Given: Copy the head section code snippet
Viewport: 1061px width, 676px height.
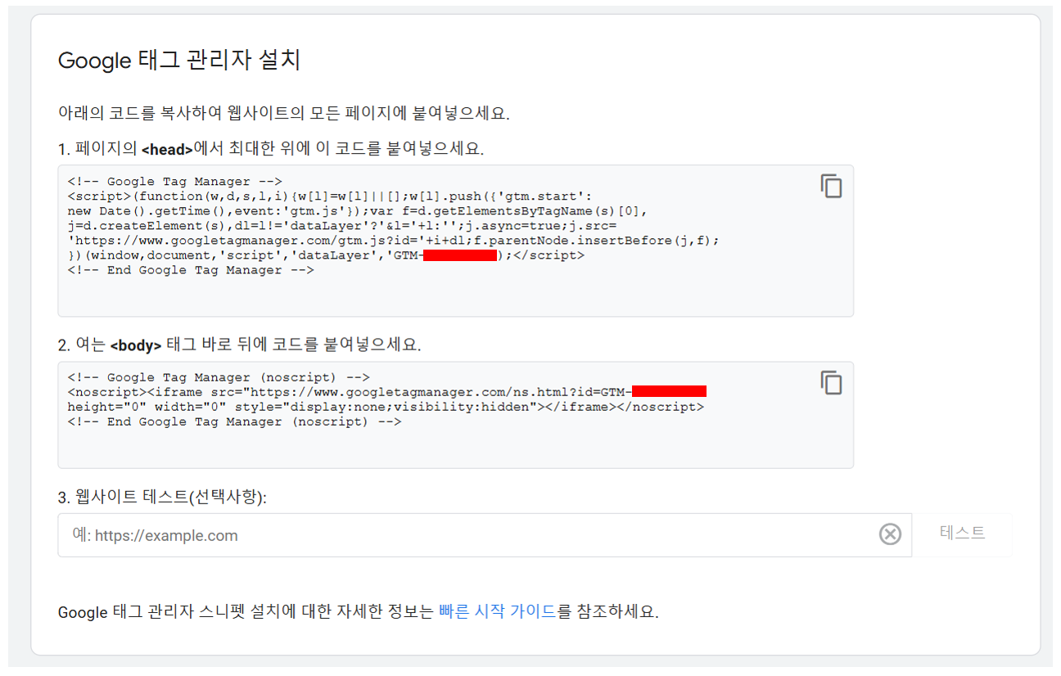Looking at the screenshot, I should click(x=831, y=187).
